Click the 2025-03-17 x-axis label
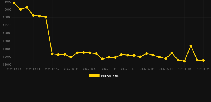Image resolution: width=211 pixels, height=102 pixels. pyautogui.click(x=90, y=69)
